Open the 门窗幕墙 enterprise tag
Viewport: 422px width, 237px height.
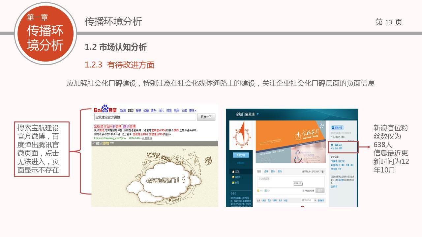click(x=334, y=161)
